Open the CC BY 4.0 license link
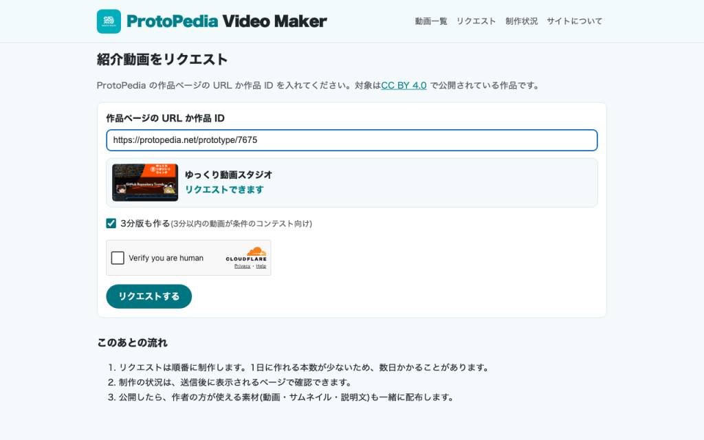The image size is (704, 440). [404, 85]
